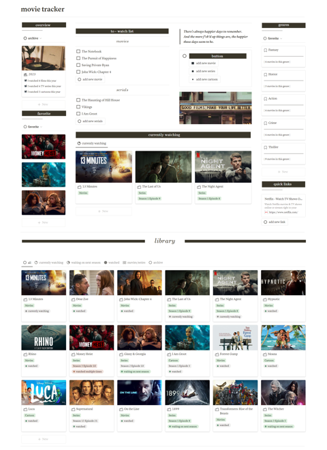Open favorite view dropdown in left sidebar
This screenshot has height=450, width=327.
[33, 127]
